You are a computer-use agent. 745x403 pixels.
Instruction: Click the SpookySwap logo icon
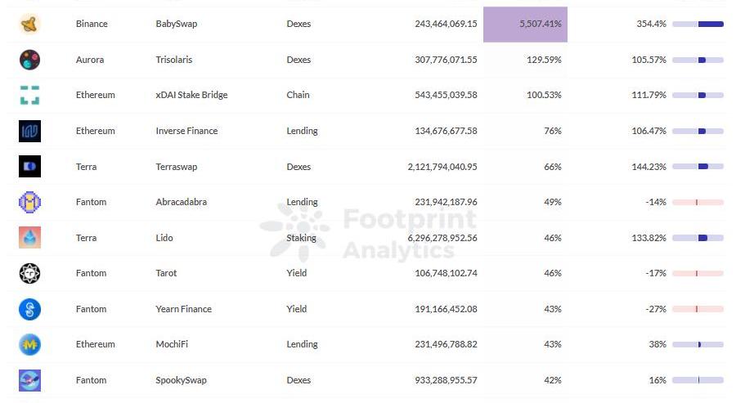pyautogui.click(x=30, y=380)
